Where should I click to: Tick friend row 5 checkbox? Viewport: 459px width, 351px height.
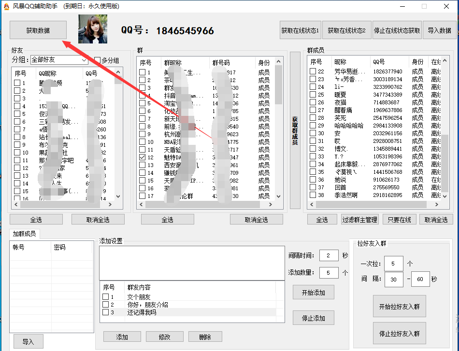(x=17, y=114)
